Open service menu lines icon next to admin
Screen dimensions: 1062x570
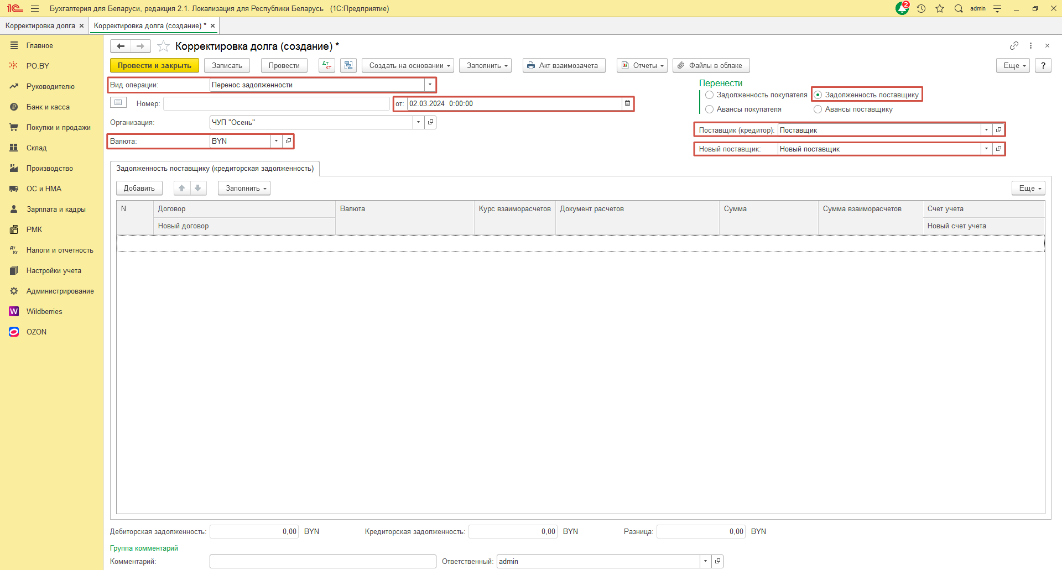pyautogui.click(x=997, y=8)
